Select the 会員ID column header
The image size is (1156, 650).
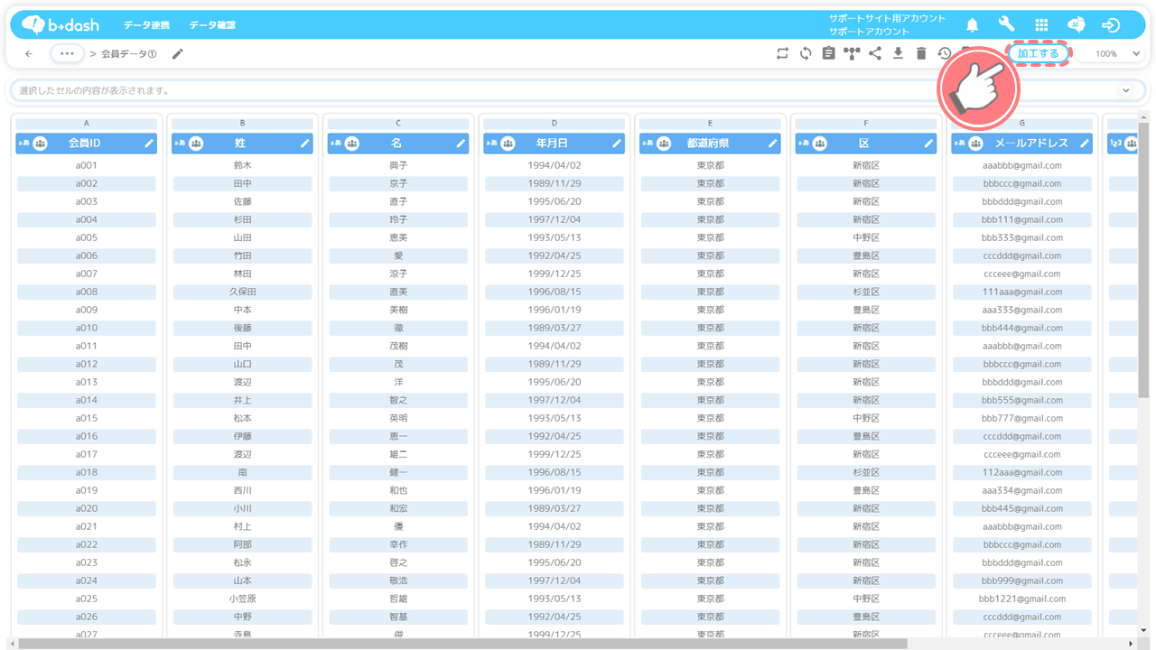click(86, 144)
